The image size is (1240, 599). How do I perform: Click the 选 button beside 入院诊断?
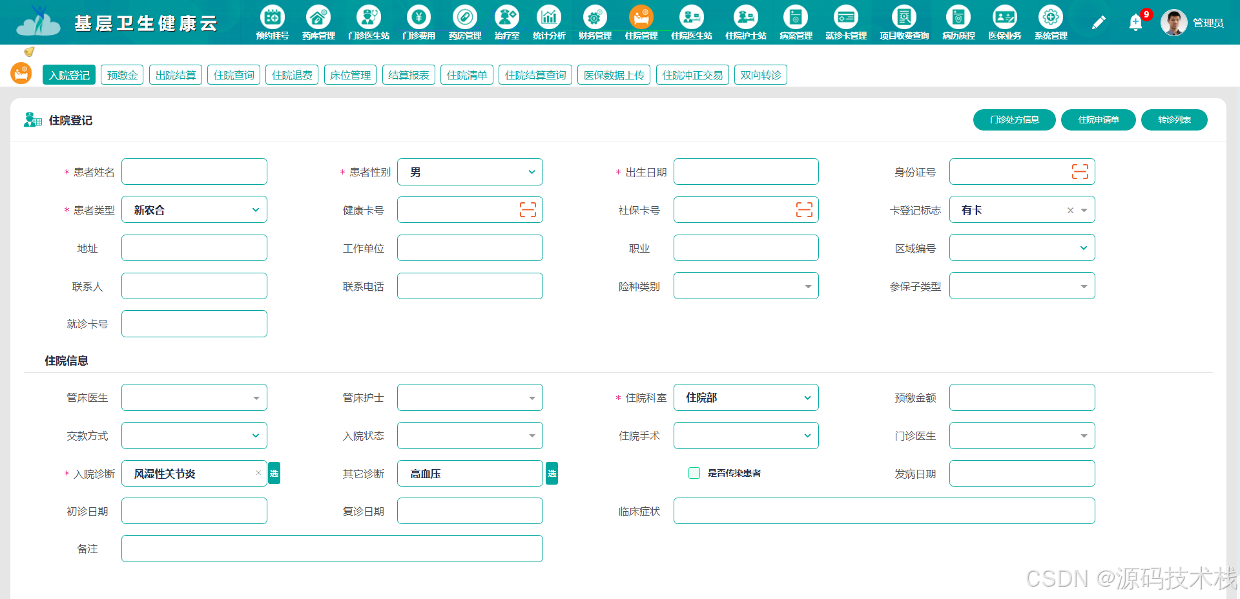pos(274,473)
